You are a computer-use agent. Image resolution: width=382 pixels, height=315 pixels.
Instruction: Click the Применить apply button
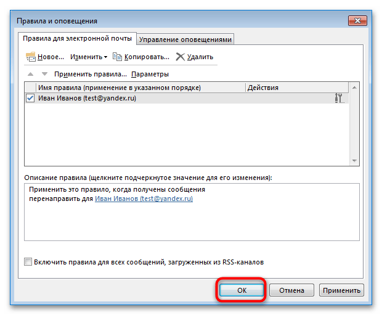coord(341,290)
